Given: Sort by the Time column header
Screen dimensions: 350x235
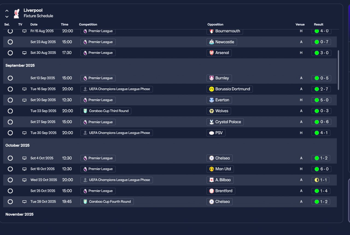Looking at the screenshot, I should 65,25.
